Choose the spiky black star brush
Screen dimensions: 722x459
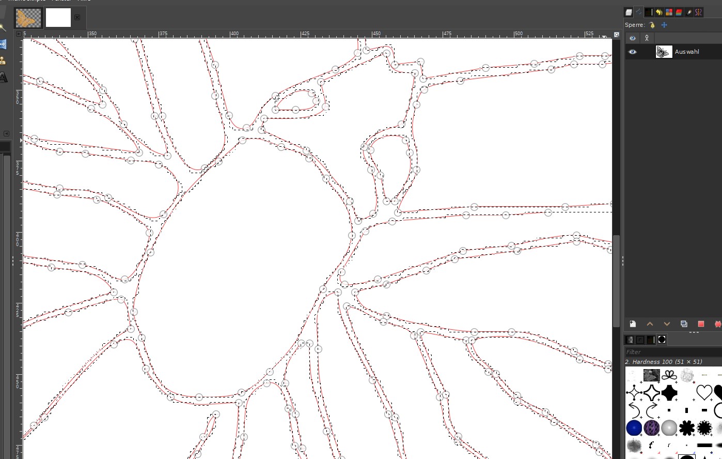[x=704, y=428]
